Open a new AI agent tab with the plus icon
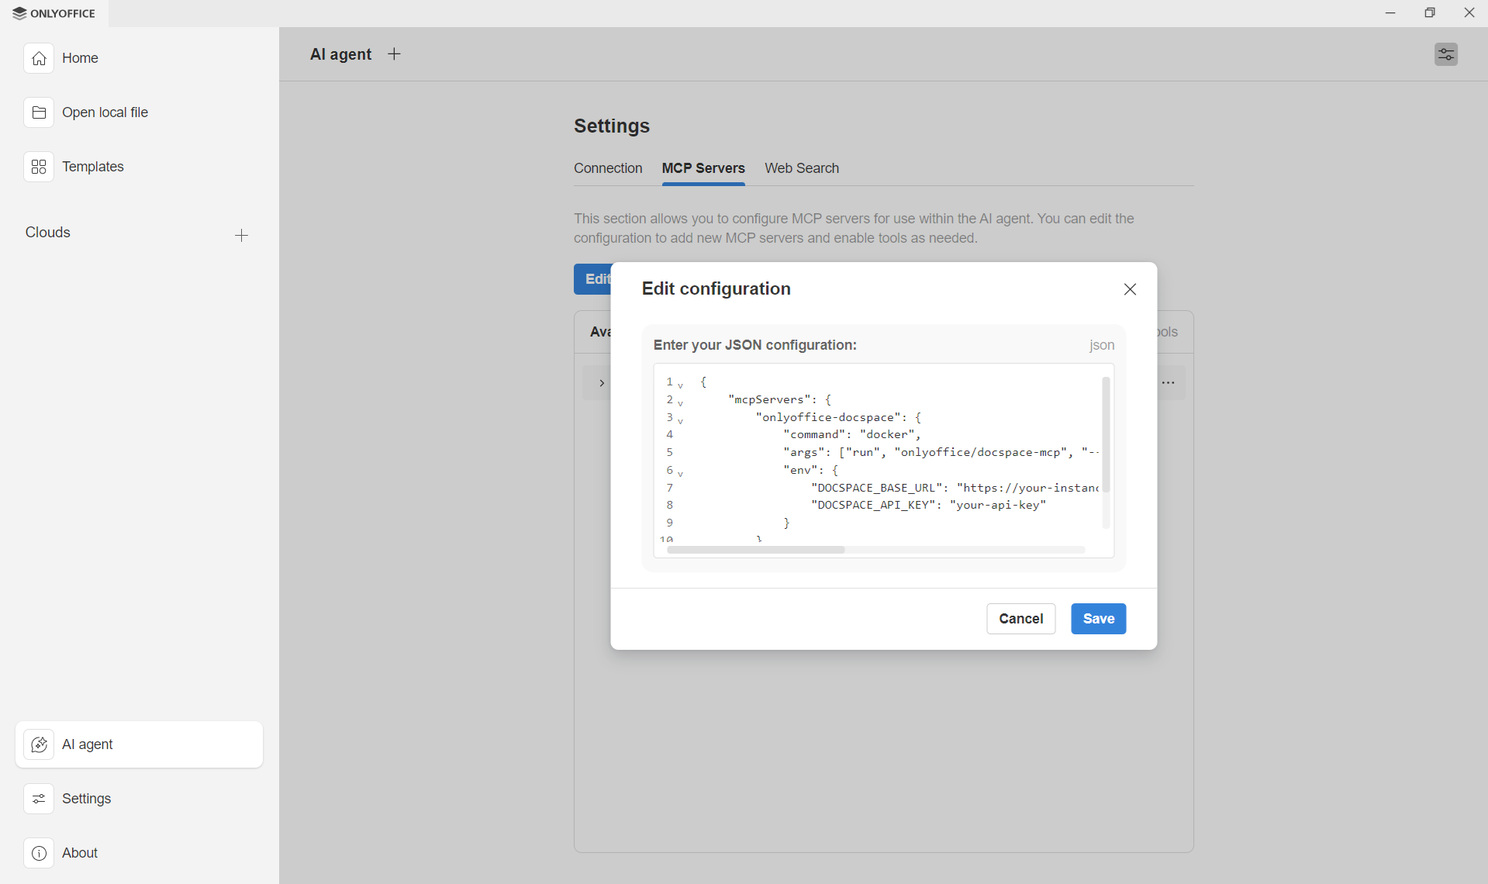1488x884 pixels. (x=394, y=54)
